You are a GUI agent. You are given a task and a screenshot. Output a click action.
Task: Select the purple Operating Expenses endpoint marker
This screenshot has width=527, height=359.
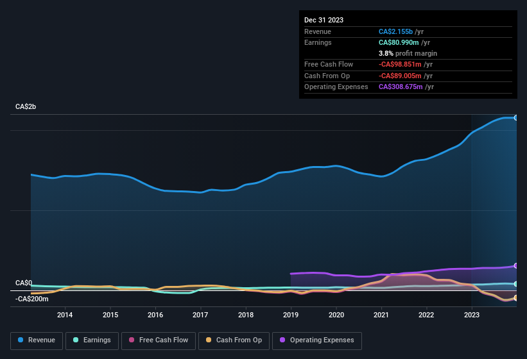pos(516,265)
